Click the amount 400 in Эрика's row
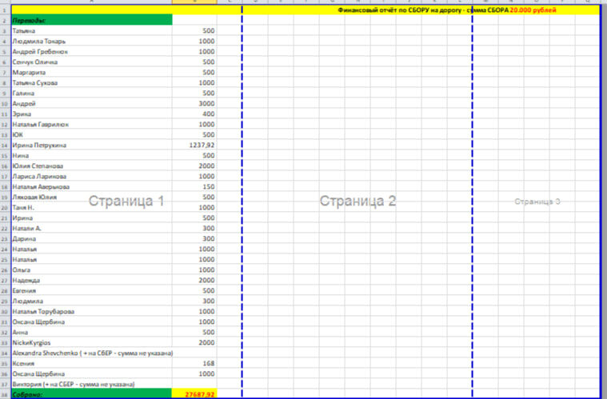The height and width of the screenshot is (399, 607). pos(194,114)
